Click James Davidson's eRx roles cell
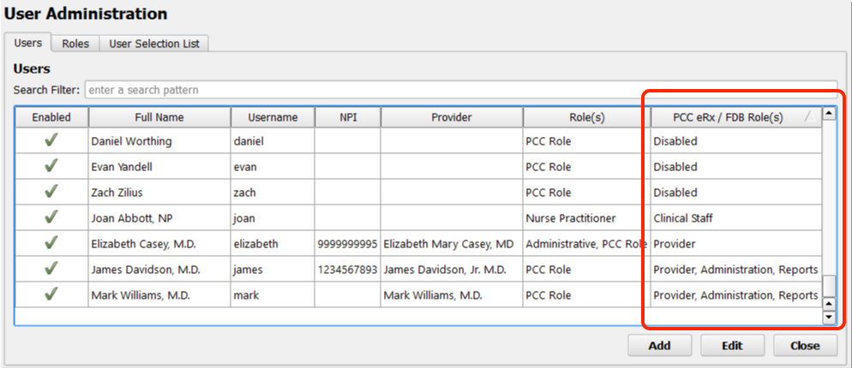 tap(736, 270)
